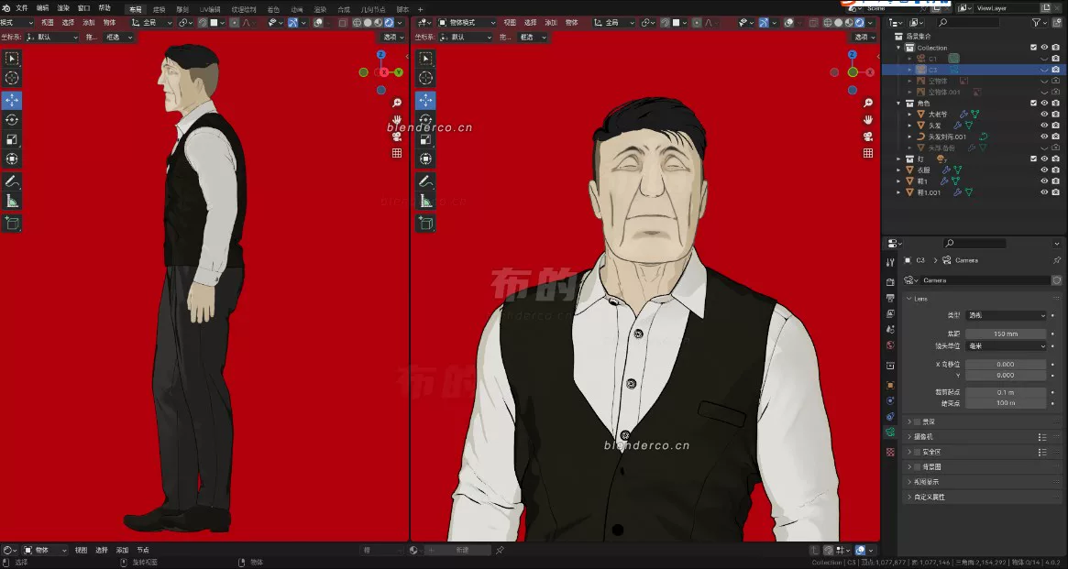Disable render camera icon for C3

[x=1056, y=70]
